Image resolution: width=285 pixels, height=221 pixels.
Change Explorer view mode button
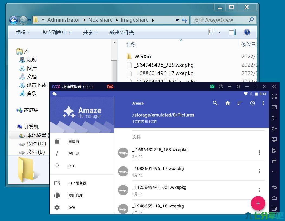click(x=211, y=32)
